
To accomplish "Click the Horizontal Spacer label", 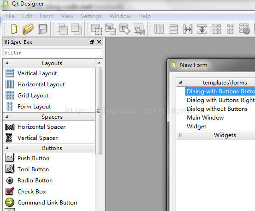I will click(42, 127).
